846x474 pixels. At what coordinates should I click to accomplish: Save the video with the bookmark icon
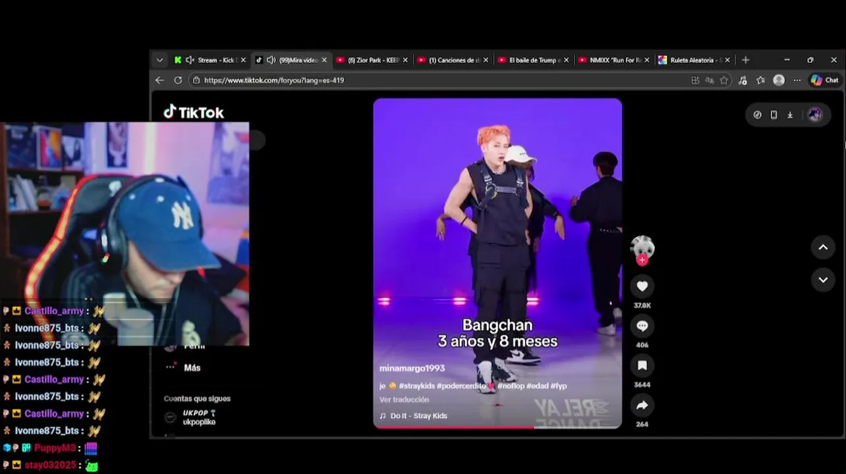click(642, 365)
